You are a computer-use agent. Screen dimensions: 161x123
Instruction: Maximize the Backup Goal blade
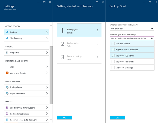coord(150,2)
